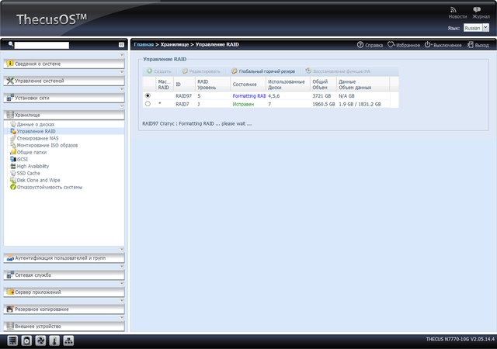This screenshot has width=497, height=349.
Task: Expand Управление системой panel
Action: click(64, 81)
